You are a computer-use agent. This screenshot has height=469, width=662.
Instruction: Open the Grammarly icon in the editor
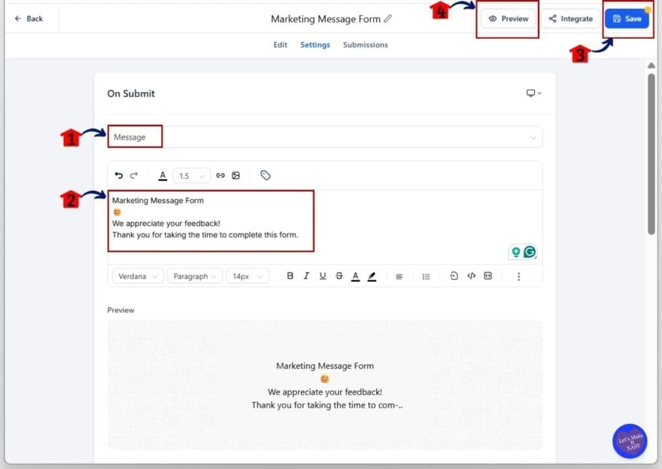pyautogui.click(x=529, y=252)
